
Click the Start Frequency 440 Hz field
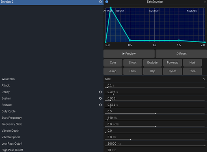pos(155,118)
